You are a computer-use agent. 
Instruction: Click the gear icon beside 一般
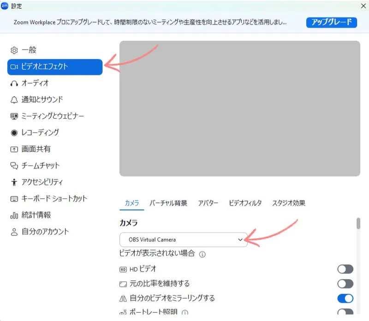14,50
